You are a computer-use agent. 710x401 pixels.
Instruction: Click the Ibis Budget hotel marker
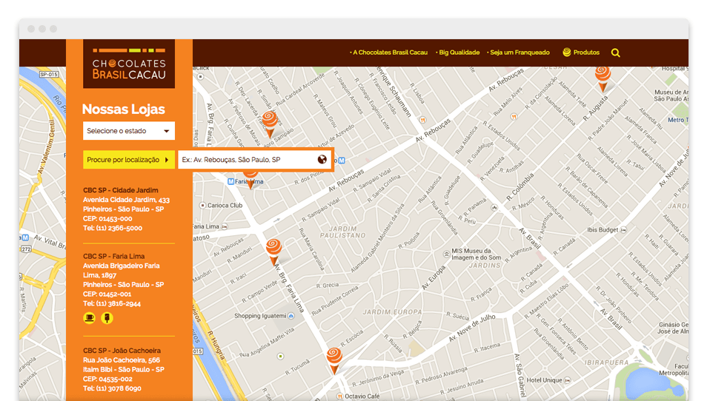[x=623, y=229]
